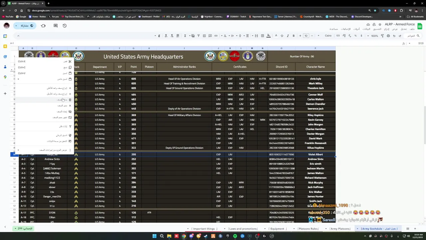Choose Hide row entry with crossed eye
The width and height of the screenshot is (426, 240).
click(45, 111)
